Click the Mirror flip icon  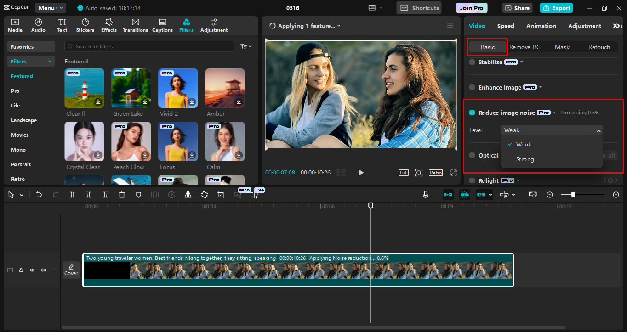tap(188, 195)
